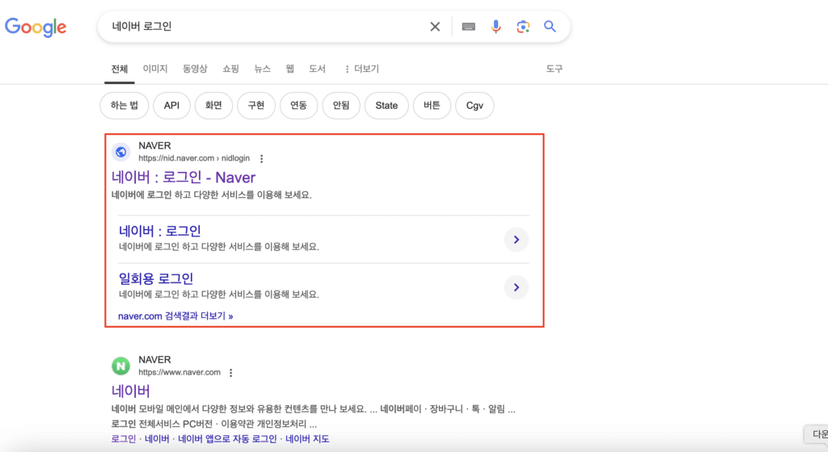This screenshot has width=828, height=452.
Task: Click the 네이버 앱으로 자동 로그인 sublink
Action: click(227, 439)
